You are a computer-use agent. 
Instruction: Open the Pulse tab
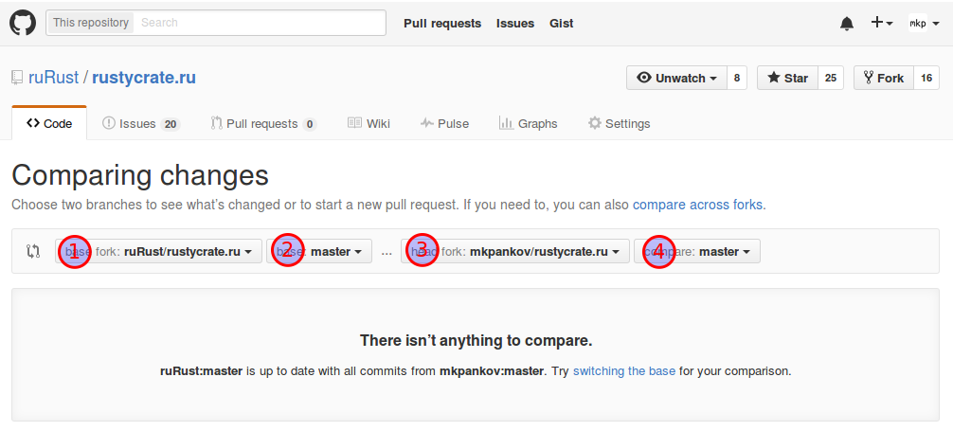pos(444,123)
